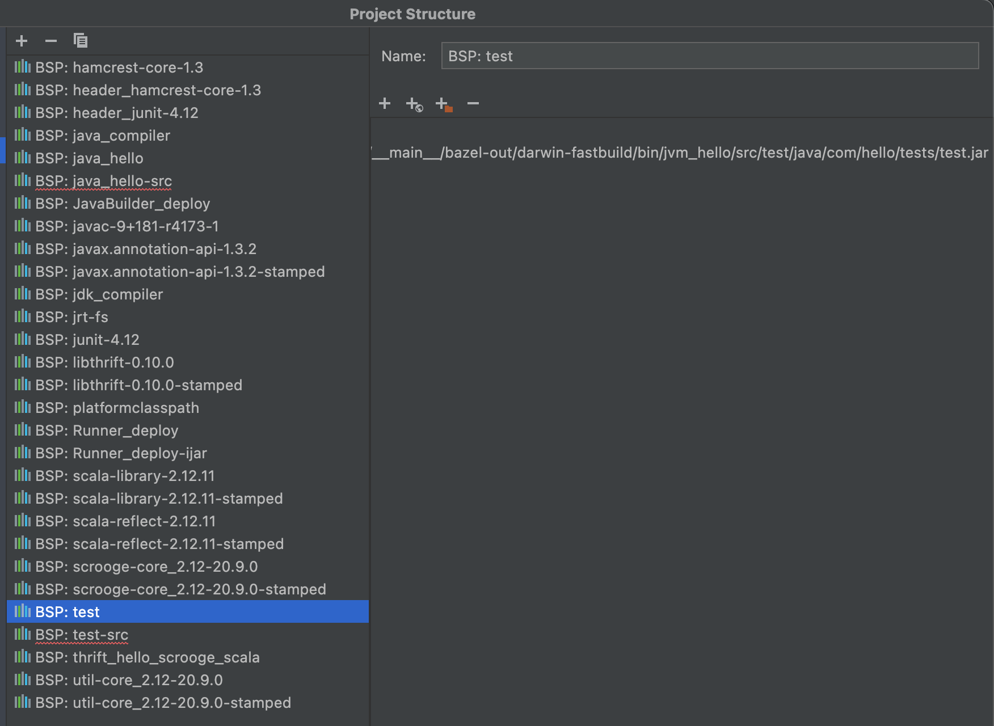
Task: Select the BSP: java_hello library
Action: (89, 158)
